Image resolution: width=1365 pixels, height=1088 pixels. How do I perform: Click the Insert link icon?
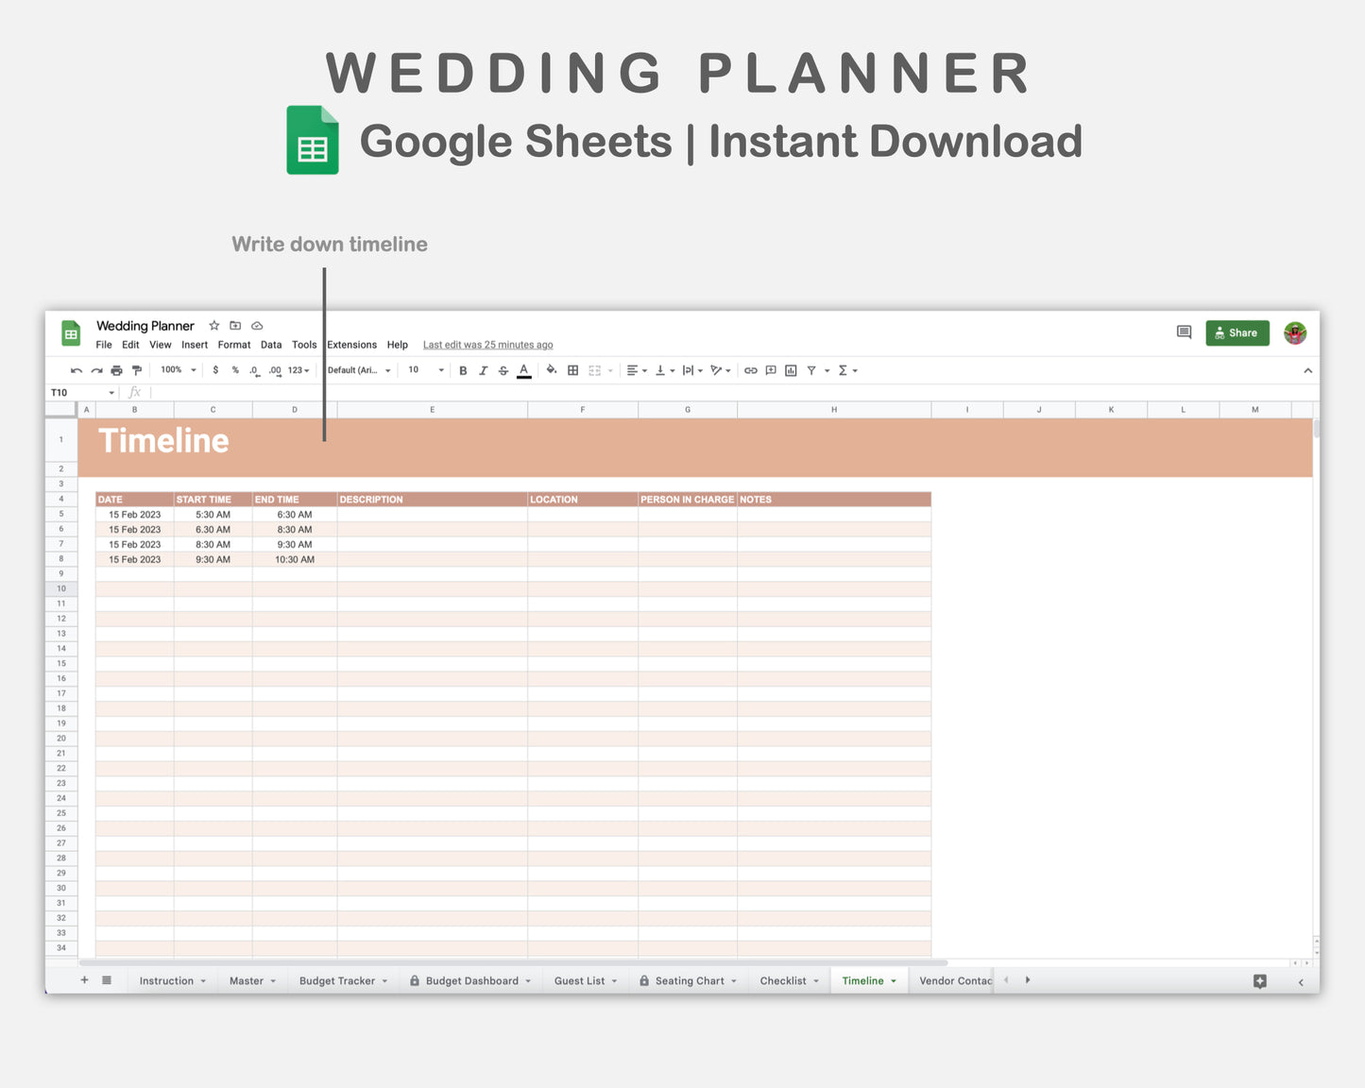pos(748,369)
